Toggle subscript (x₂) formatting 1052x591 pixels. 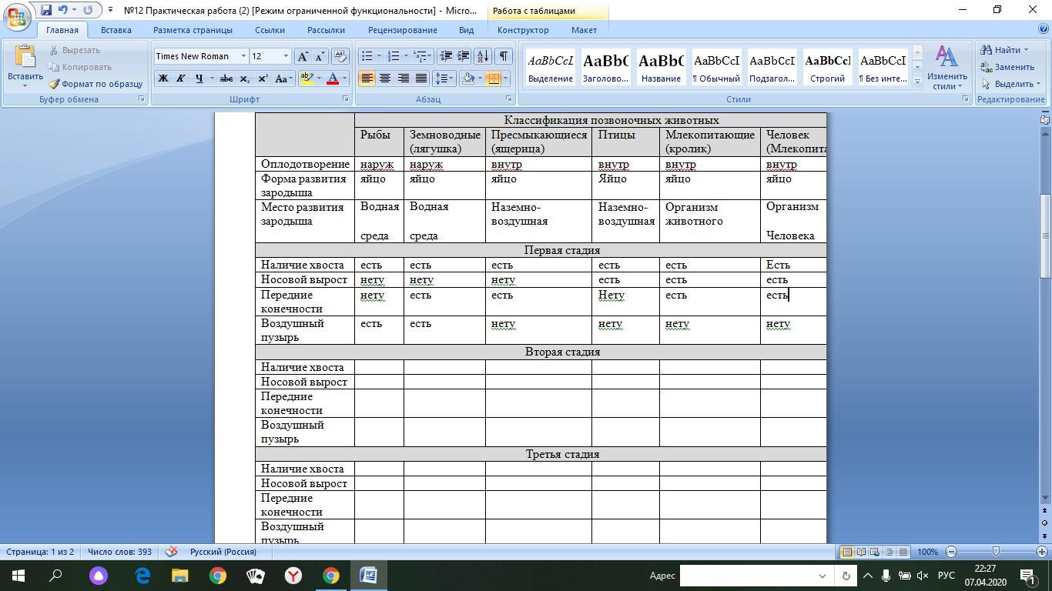click(245, 78)
